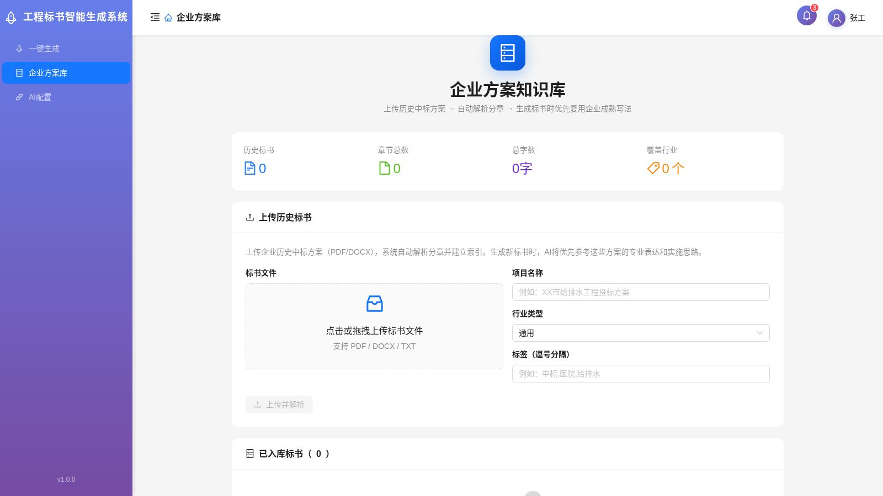Click the green file icon under 章节总数
The image size is (883, 496).
tap(385, 168)
